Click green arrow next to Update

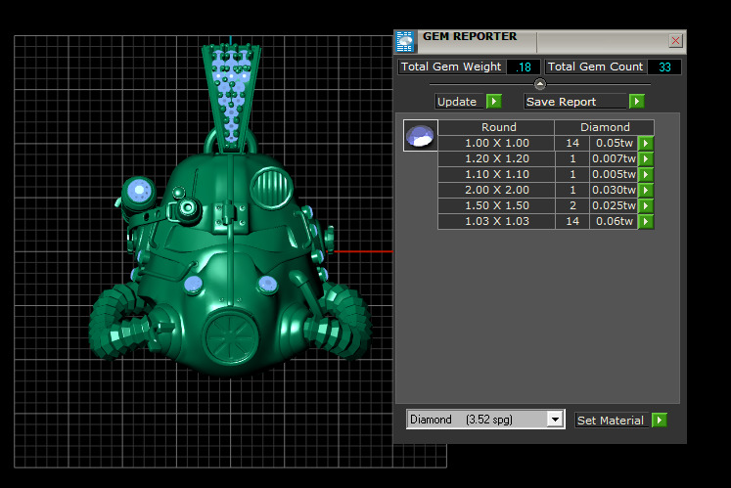pyautogui.click(x=494, y=101)
